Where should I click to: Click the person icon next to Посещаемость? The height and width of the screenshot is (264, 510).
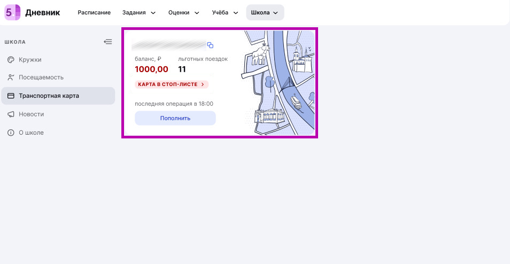coord(11,77)
